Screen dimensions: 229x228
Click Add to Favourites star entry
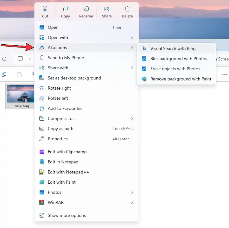(x=65, y=108)
